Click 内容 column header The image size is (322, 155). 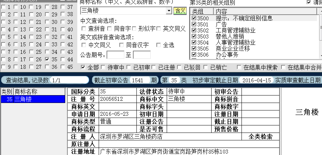pos(265,11)
